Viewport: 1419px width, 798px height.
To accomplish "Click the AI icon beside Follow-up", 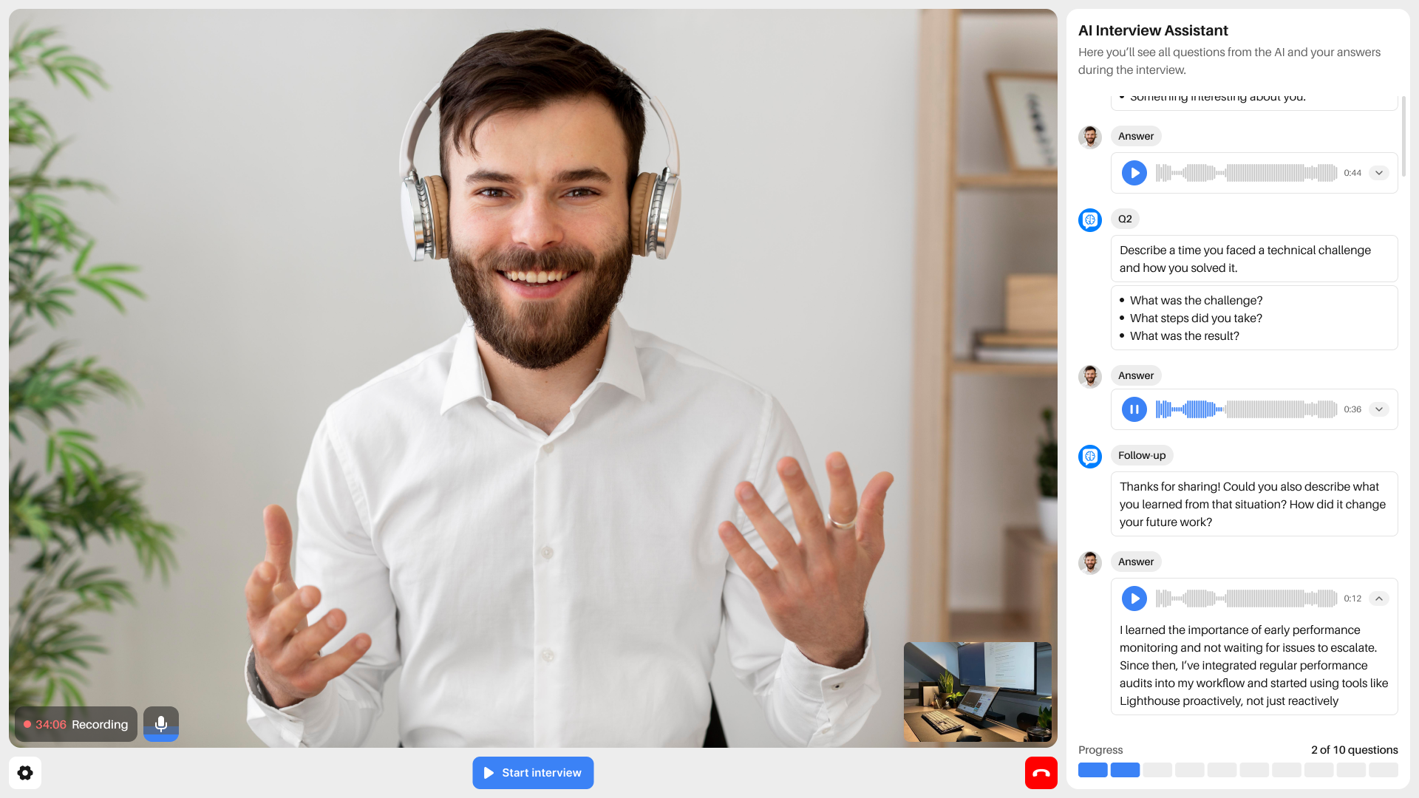I will point(1089,456).
